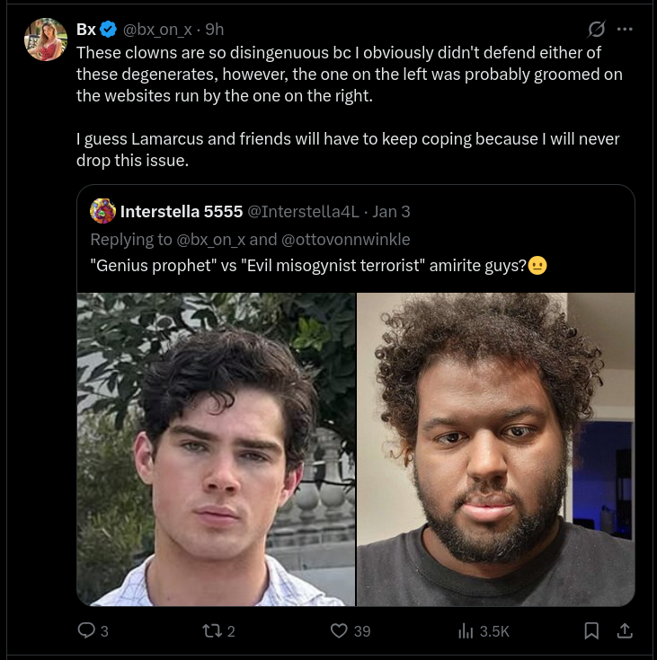Like the post with heart icon

[339, 630]
